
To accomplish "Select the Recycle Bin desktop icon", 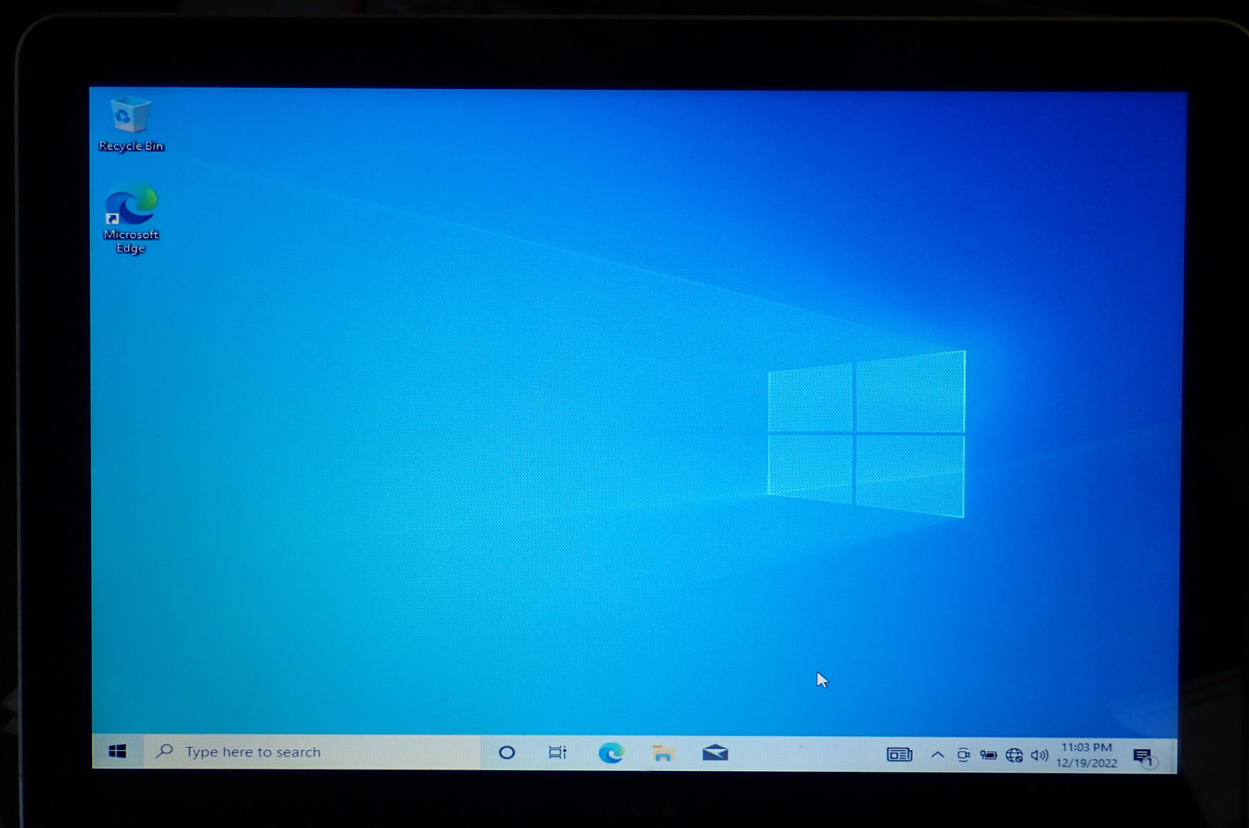I will pyautogui.click(x=130, y=123).
